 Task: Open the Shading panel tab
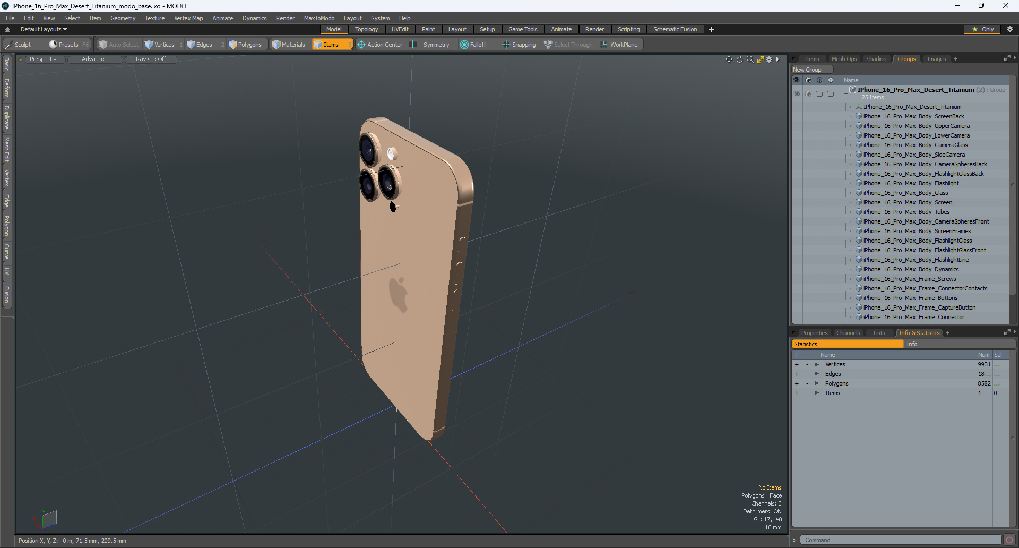(876, 59)
